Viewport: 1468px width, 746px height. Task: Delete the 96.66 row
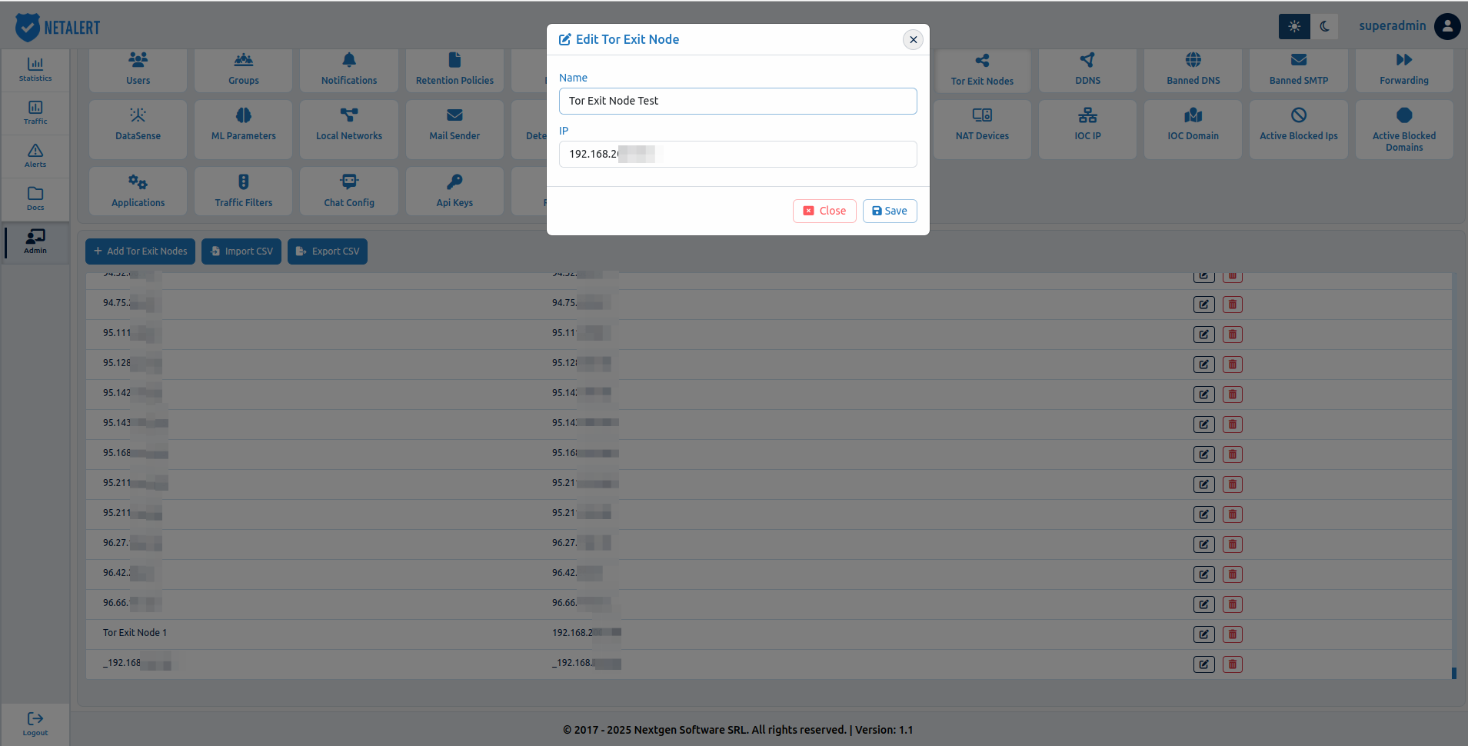pyautogui.click(x=1232, y=604)
